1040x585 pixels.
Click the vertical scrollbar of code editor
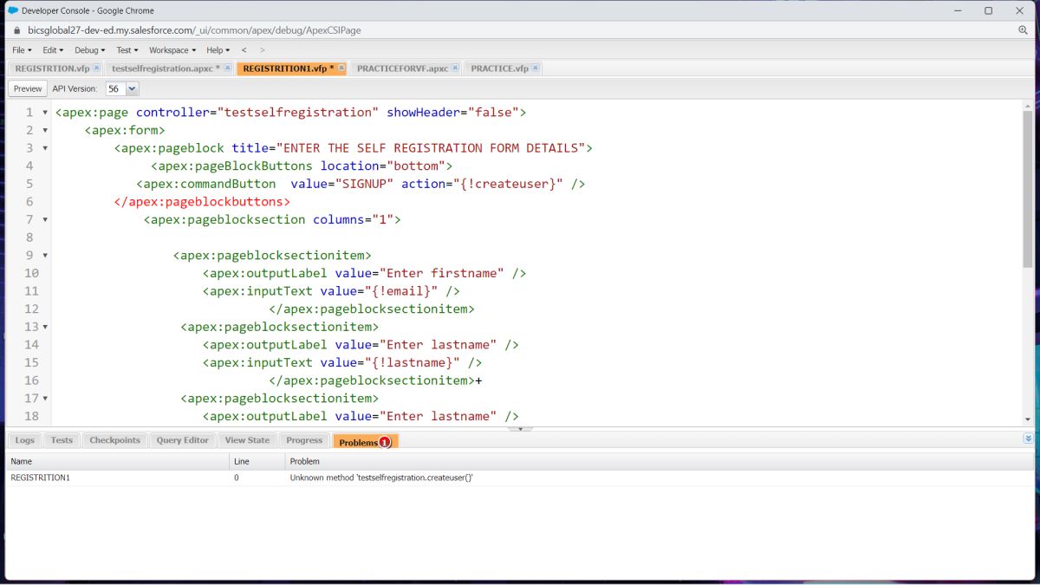coord(1028,190)
